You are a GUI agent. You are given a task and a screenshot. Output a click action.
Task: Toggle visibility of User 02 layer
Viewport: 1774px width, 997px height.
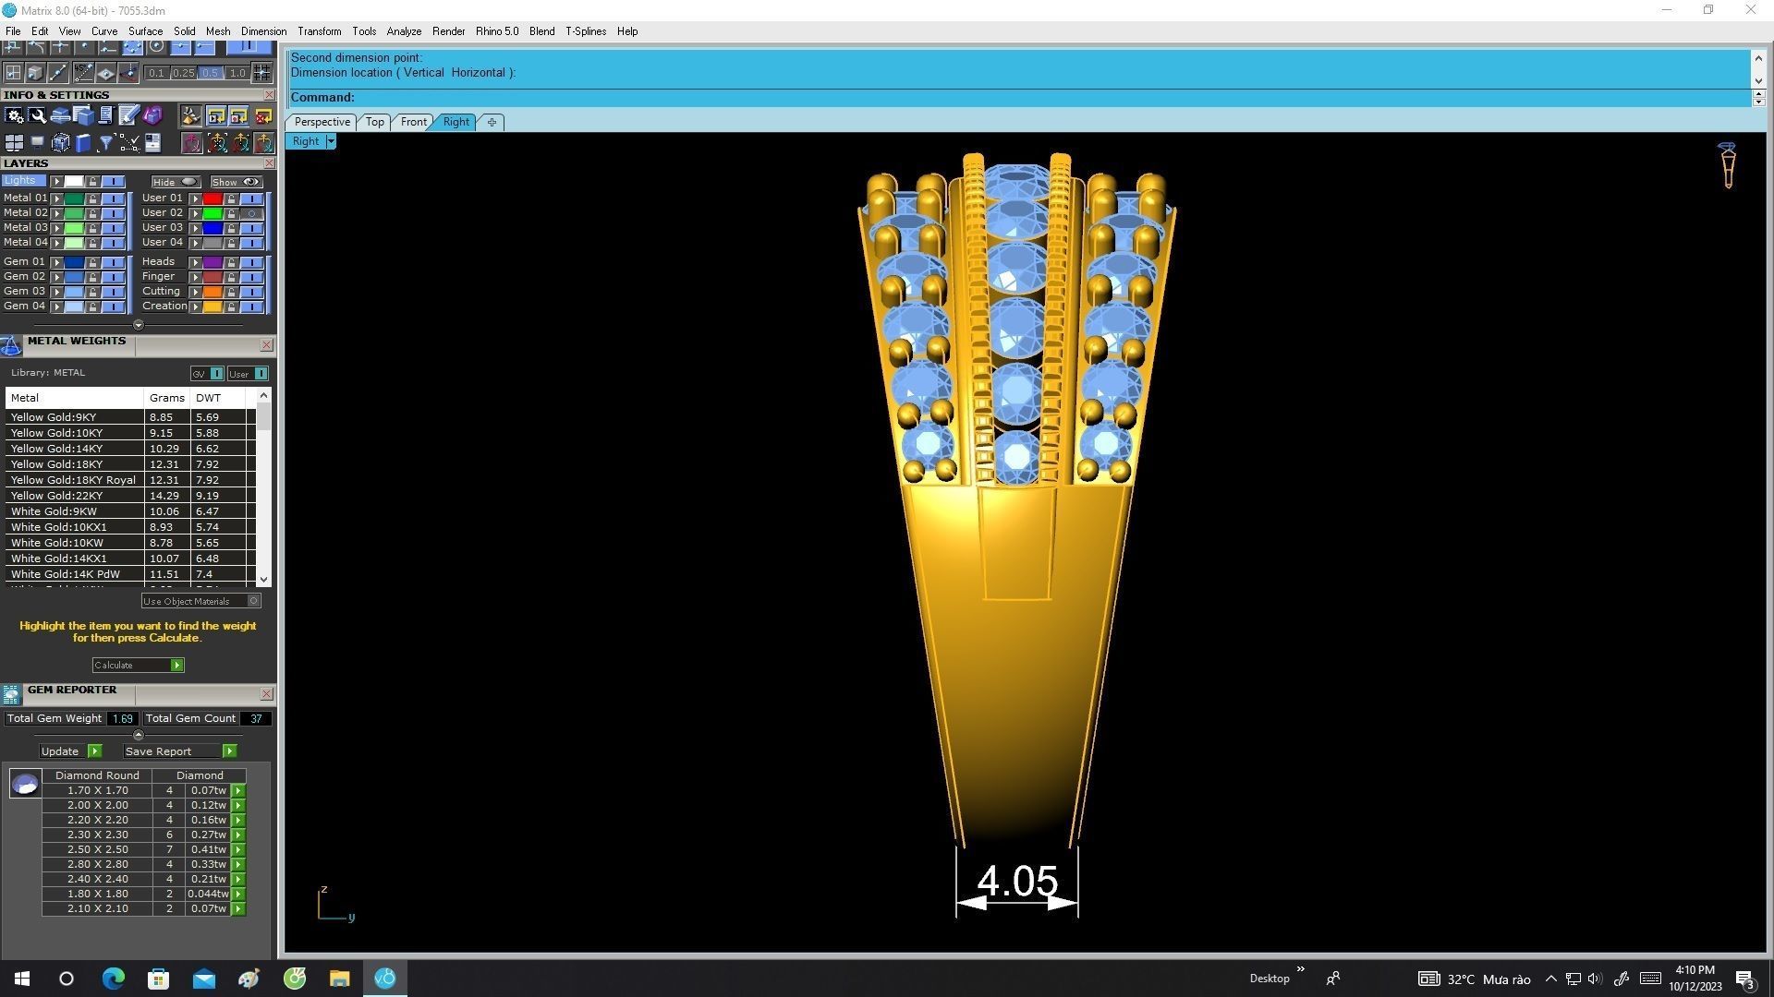click(x=251, y=213)
